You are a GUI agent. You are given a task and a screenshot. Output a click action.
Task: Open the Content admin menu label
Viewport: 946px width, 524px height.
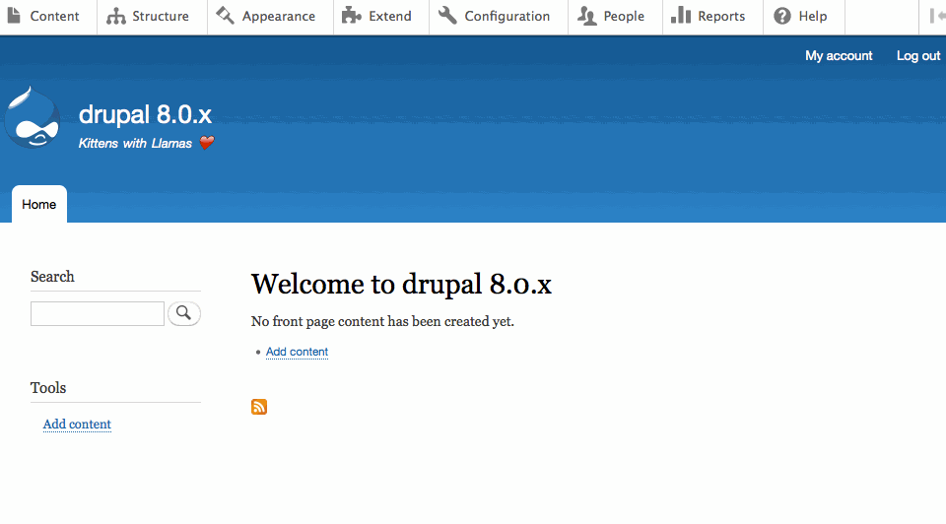coord(54,17)
